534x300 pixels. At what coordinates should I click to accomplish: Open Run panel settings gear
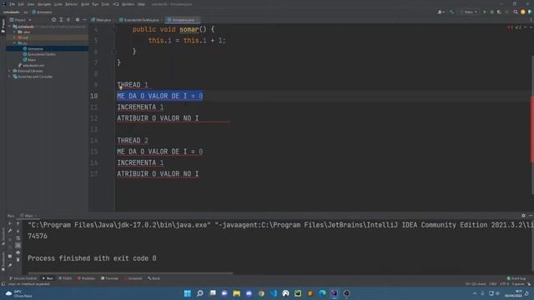tap(523, 216)
